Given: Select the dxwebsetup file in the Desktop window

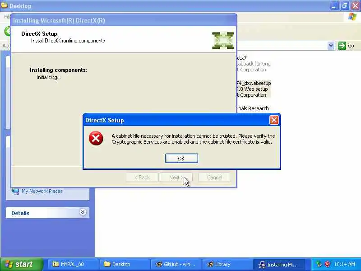Looking at the screenshot, I should 254,89.
